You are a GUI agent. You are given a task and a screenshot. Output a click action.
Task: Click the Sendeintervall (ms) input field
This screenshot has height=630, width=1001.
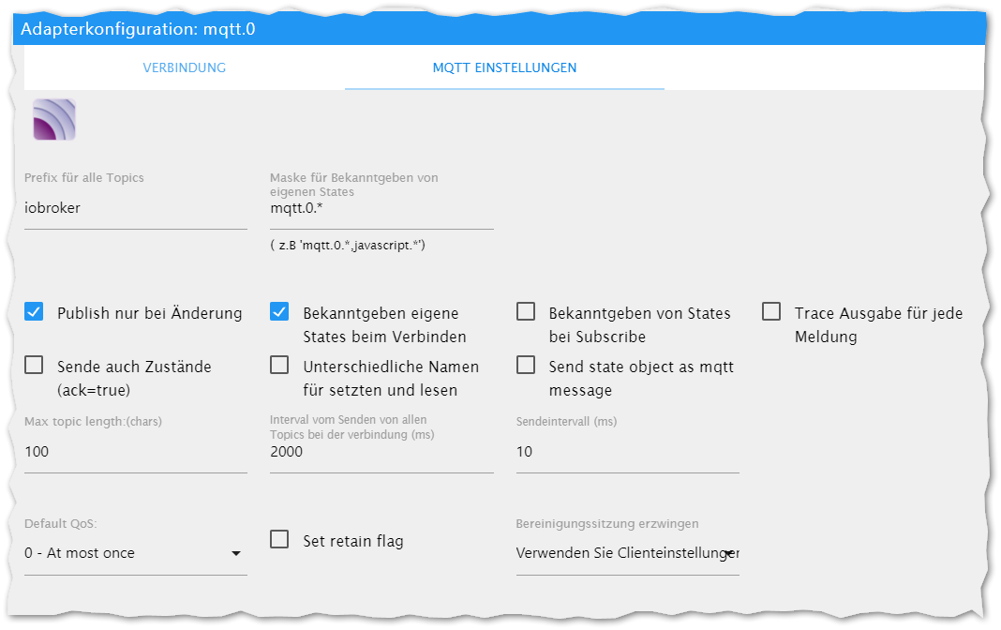[627, 452]
